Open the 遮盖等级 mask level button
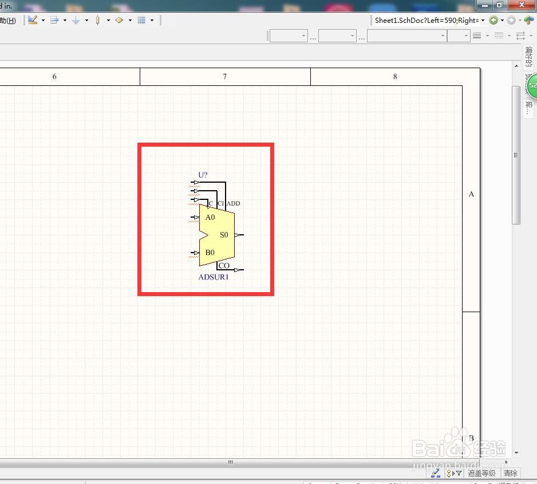 click(x=481, y=473)
